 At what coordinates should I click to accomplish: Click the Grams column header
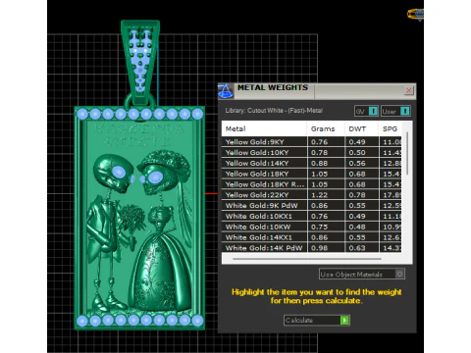[x=326, y=128]
